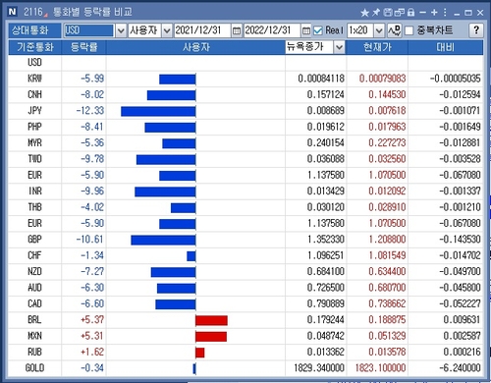Click the end date field 2022/12/31
This screenshot has height=383, width=491.
pos(272,30)
